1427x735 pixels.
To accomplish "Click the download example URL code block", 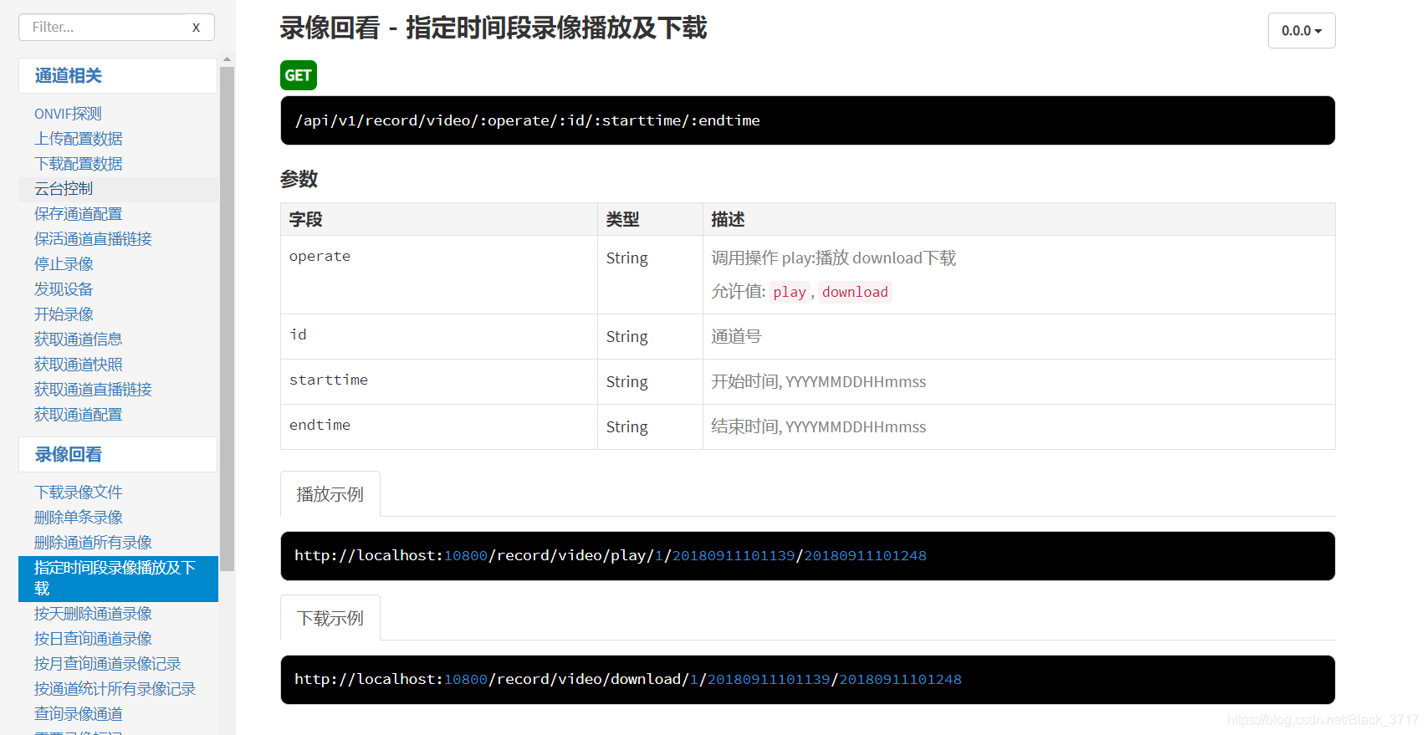I will (x=807, y=680).
